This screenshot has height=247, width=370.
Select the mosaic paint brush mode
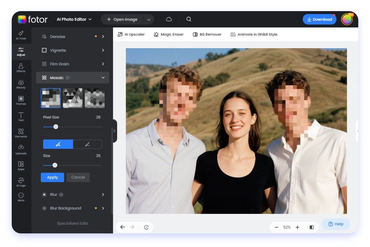[x=58, y=144]
